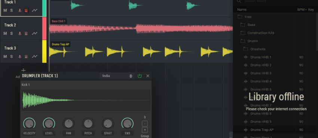The width and height of the screenshot is (318, 138).
Task: Click the yellow color strip of Track 3
Action: click(x=44, y=51)
